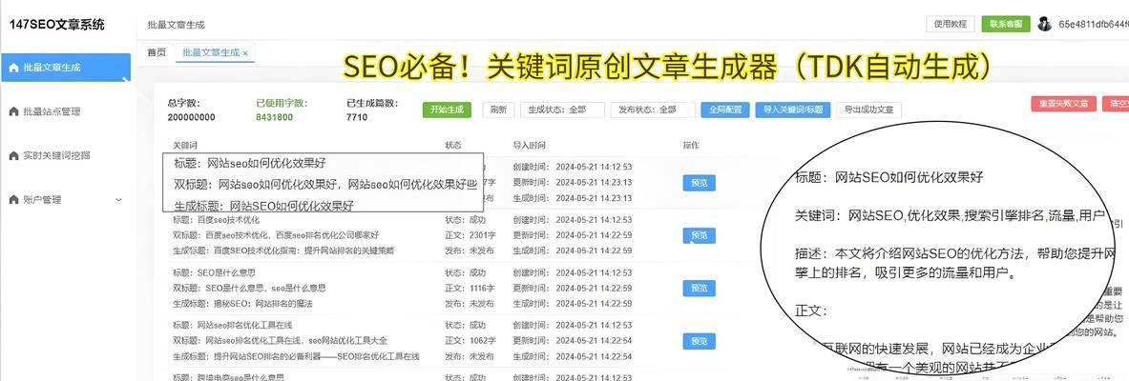
Task: Open 批量文章生成 in the sidebar
Action: [52, 68]
